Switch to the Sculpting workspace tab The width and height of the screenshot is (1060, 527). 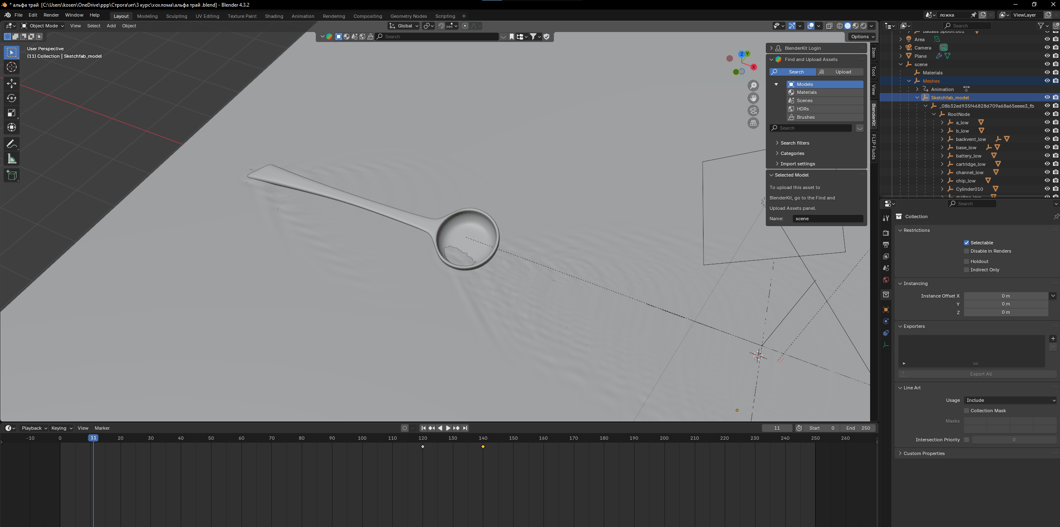pyautogui.click(x=177, y=16)
